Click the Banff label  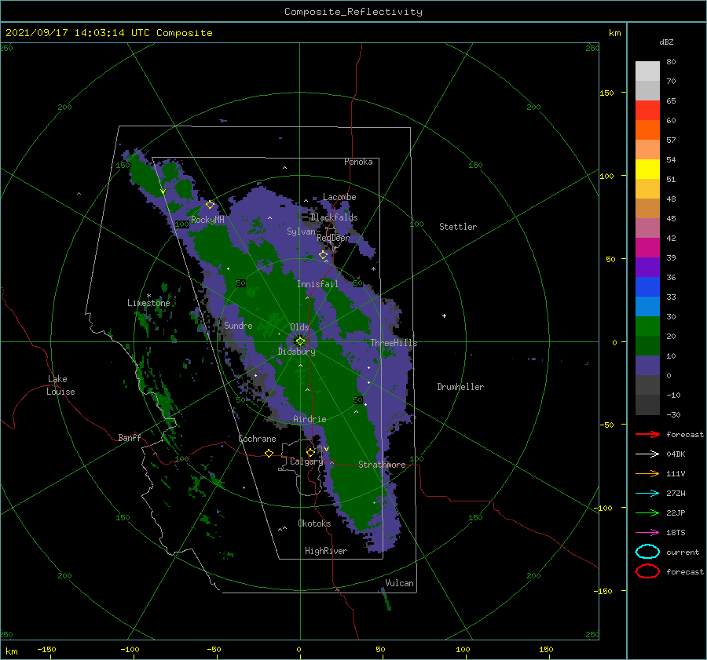click(130, 437)
